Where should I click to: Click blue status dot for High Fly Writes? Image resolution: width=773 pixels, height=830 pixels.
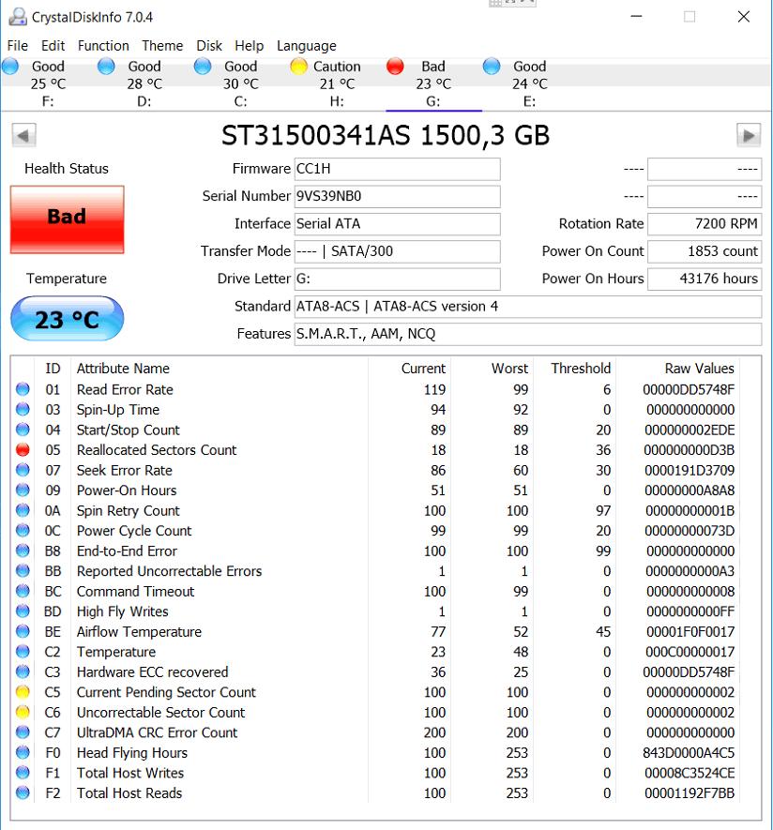(x=23, y=611)
